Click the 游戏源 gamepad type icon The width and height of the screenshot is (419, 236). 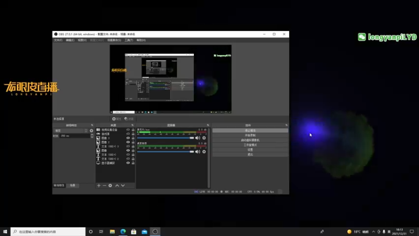tap(98, 134)
